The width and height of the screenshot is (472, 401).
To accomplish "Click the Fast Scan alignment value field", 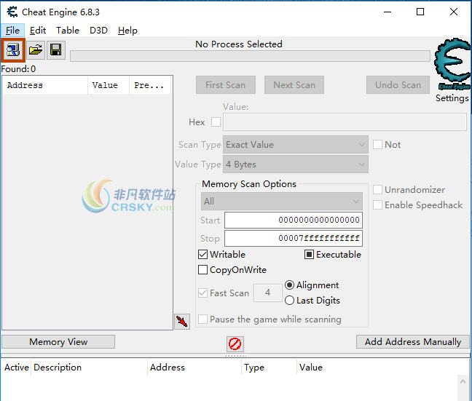I will 267,293.
